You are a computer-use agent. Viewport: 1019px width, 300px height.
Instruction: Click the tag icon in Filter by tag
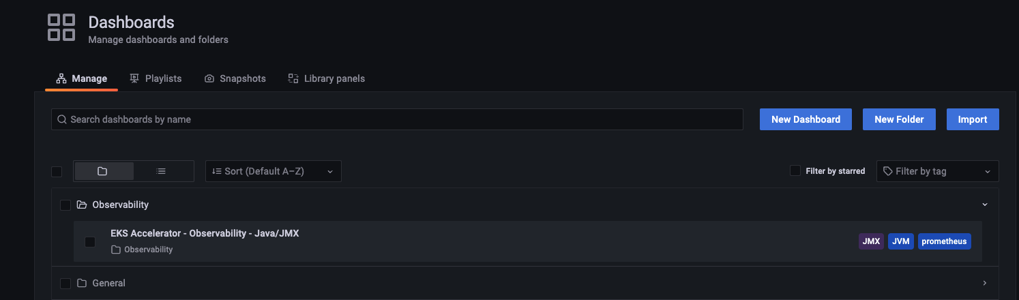887,171
